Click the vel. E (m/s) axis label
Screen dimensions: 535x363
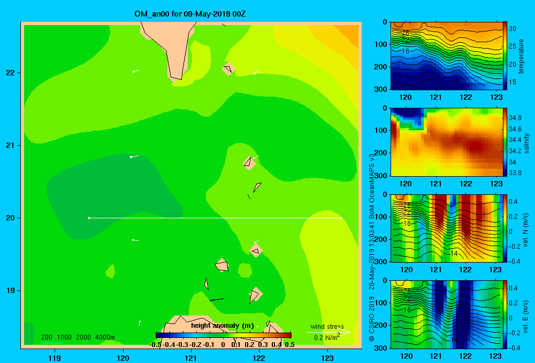[526, 317]
